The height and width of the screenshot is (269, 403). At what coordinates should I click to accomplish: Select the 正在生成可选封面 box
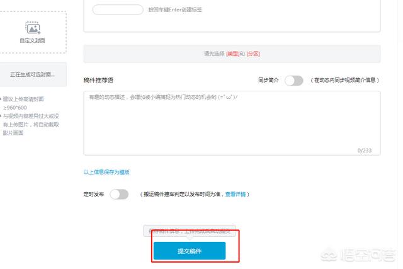pyautogui.click(x=33, y=74)
